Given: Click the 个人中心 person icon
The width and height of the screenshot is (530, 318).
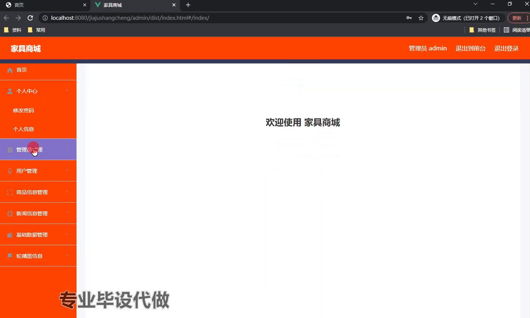Looking at the screenshot, I should [9, 91].
